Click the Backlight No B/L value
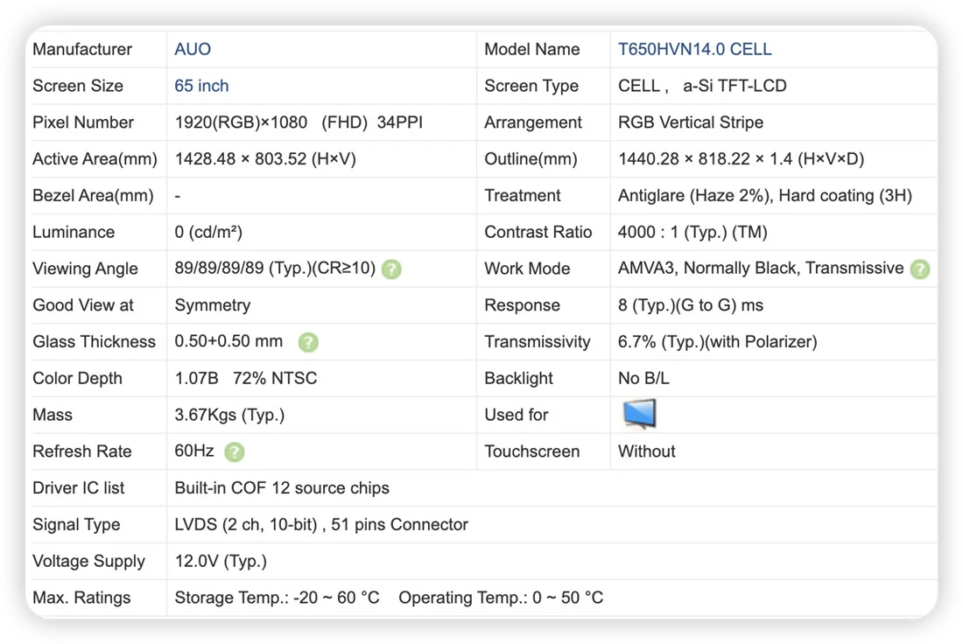963x644 pixels. tap(643, 378)
